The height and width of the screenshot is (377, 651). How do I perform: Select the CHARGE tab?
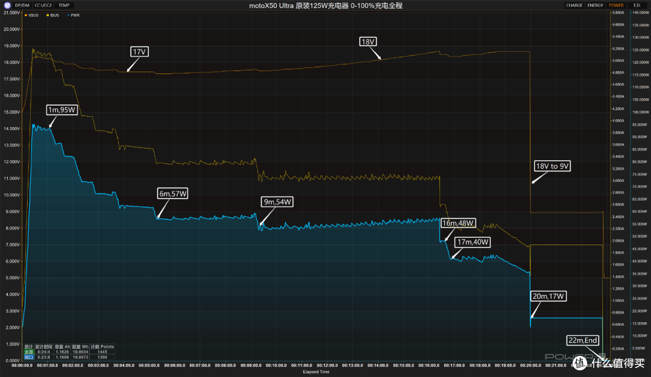click(574, 5)
